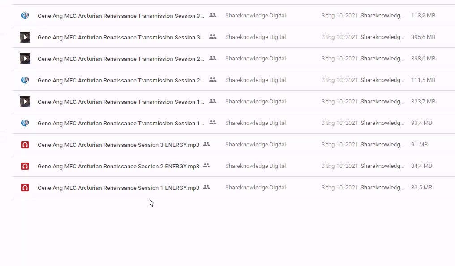Click the file-type icon of the 113,2 MB file
The width and height of the screenshot is (455, 266).
pos(25,16)
